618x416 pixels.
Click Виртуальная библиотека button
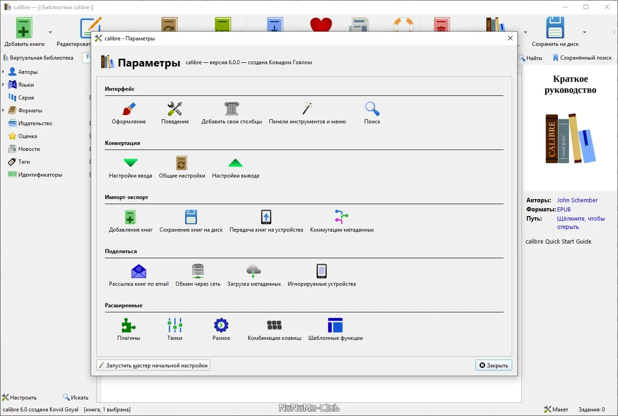38,58
